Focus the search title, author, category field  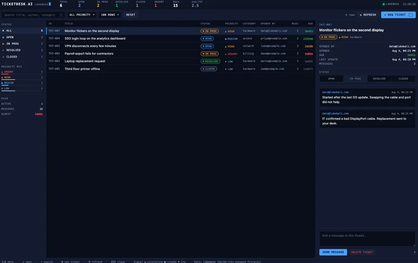click(33, 15)
